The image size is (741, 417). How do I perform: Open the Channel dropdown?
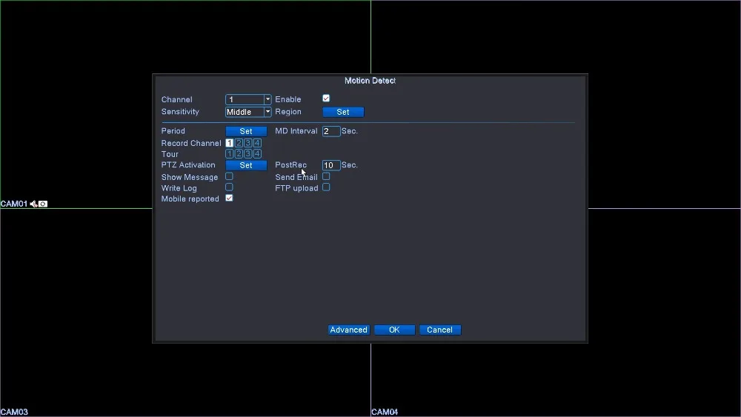coord(248,99)
